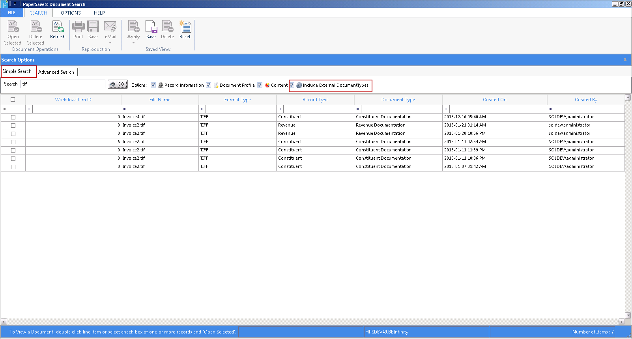This screenshot has height=339, width=632.
Task: Click the Document Profile icon
Action: point(216,85)
